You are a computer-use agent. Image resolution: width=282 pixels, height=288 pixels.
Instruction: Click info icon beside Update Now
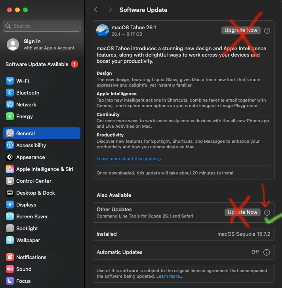coord(267,212)
